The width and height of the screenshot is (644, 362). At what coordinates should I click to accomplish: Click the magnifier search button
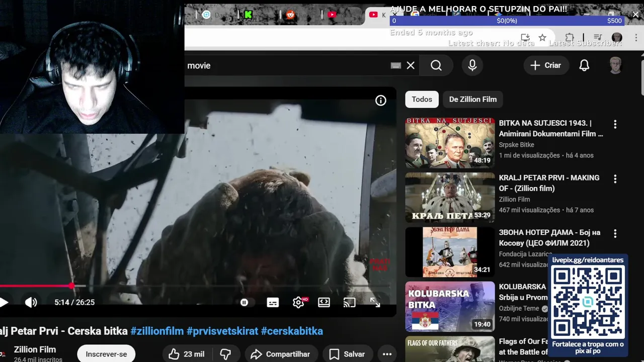pyautogui.click(x=436, y=65)
